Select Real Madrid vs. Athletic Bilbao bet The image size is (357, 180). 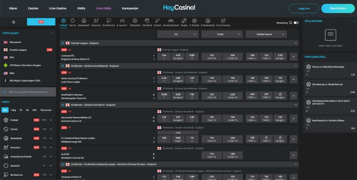coord(330,124)
